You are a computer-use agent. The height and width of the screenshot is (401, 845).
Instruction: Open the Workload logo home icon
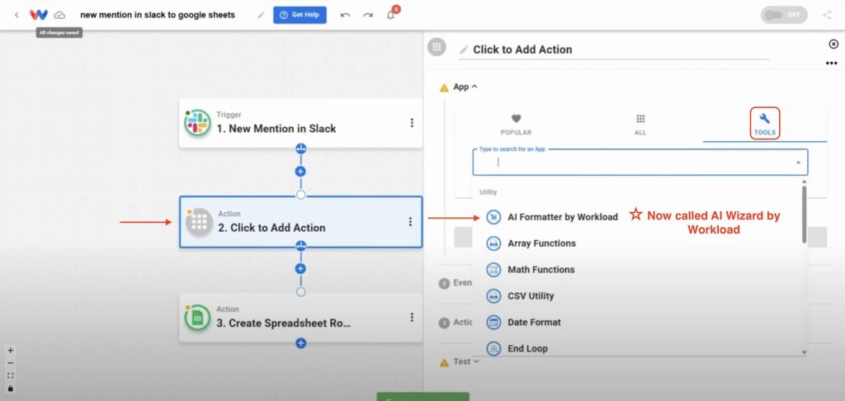coord(39,15)
